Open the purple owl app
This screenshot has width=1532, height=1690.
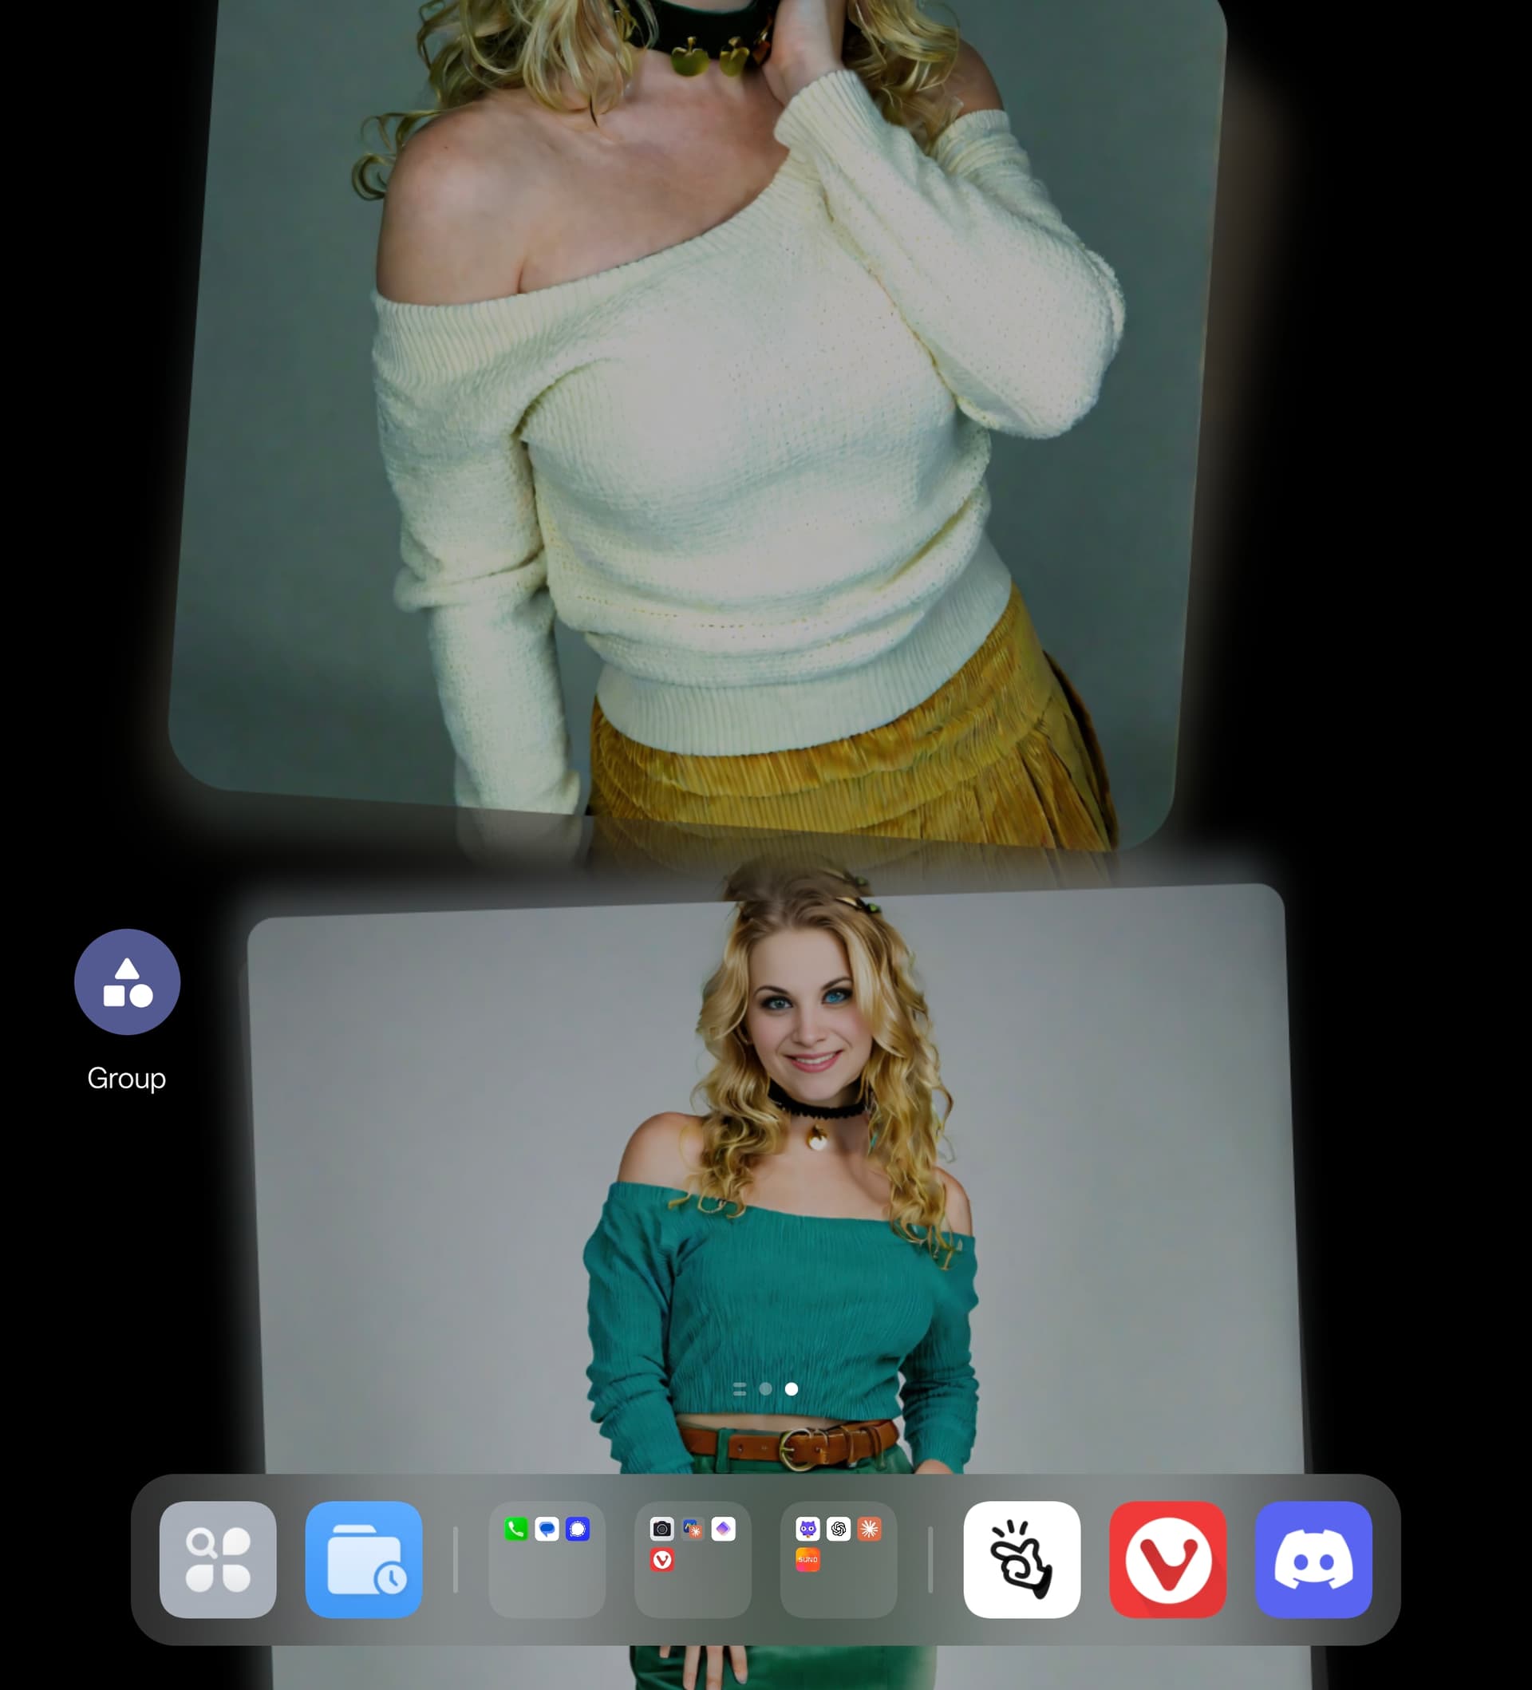point(807,1529)
